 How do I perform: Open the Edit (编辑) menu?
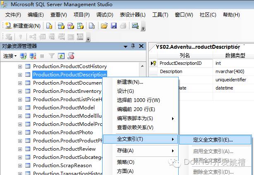pos(36,15)
